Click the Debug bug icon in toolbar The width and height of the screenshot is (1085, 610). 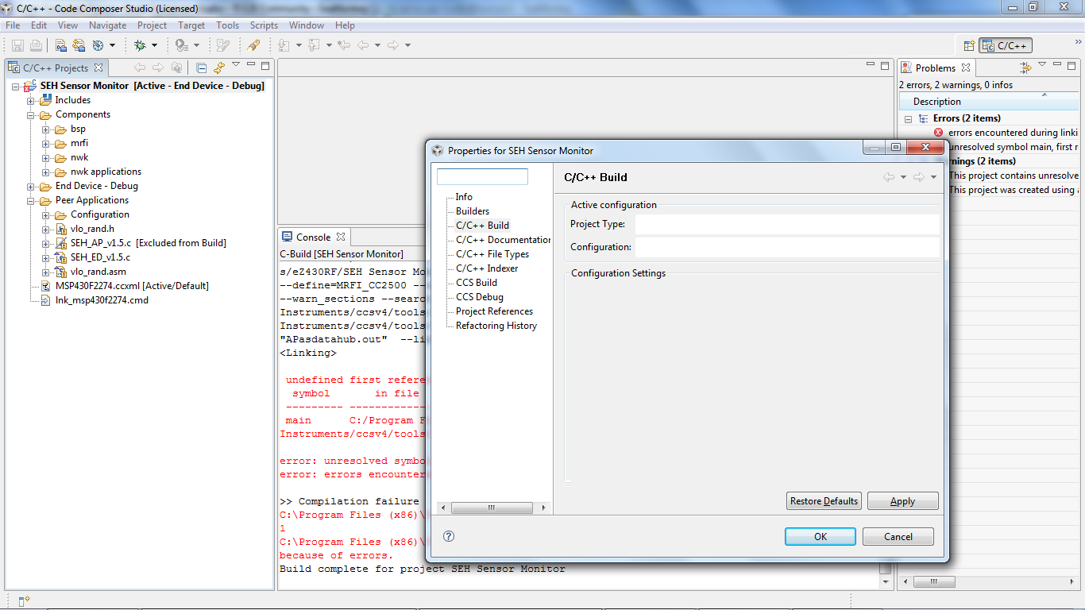point(140,45)
